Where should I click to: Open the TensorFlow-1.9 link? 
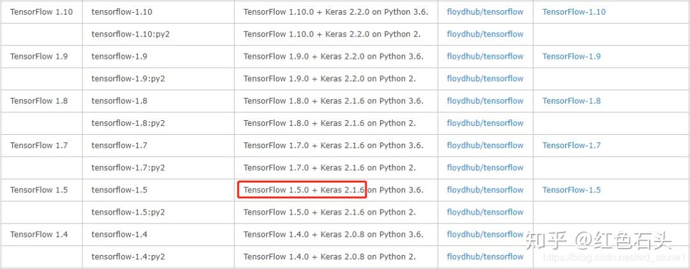point(571,56)
